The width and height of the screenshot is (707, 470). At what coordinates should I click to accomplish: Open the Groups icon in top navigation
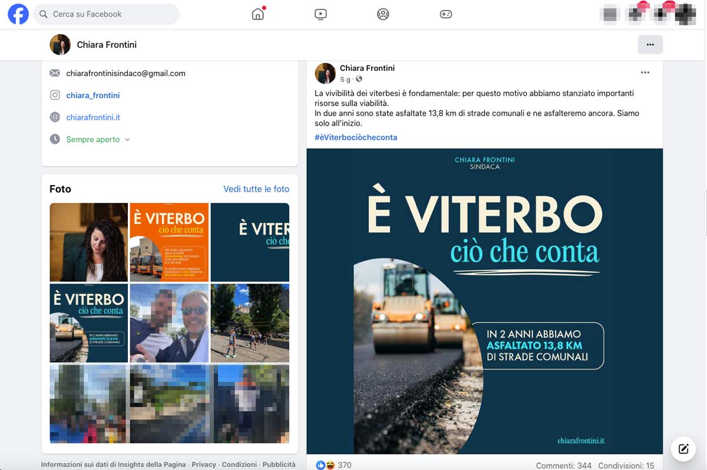[x=383, y=14]
